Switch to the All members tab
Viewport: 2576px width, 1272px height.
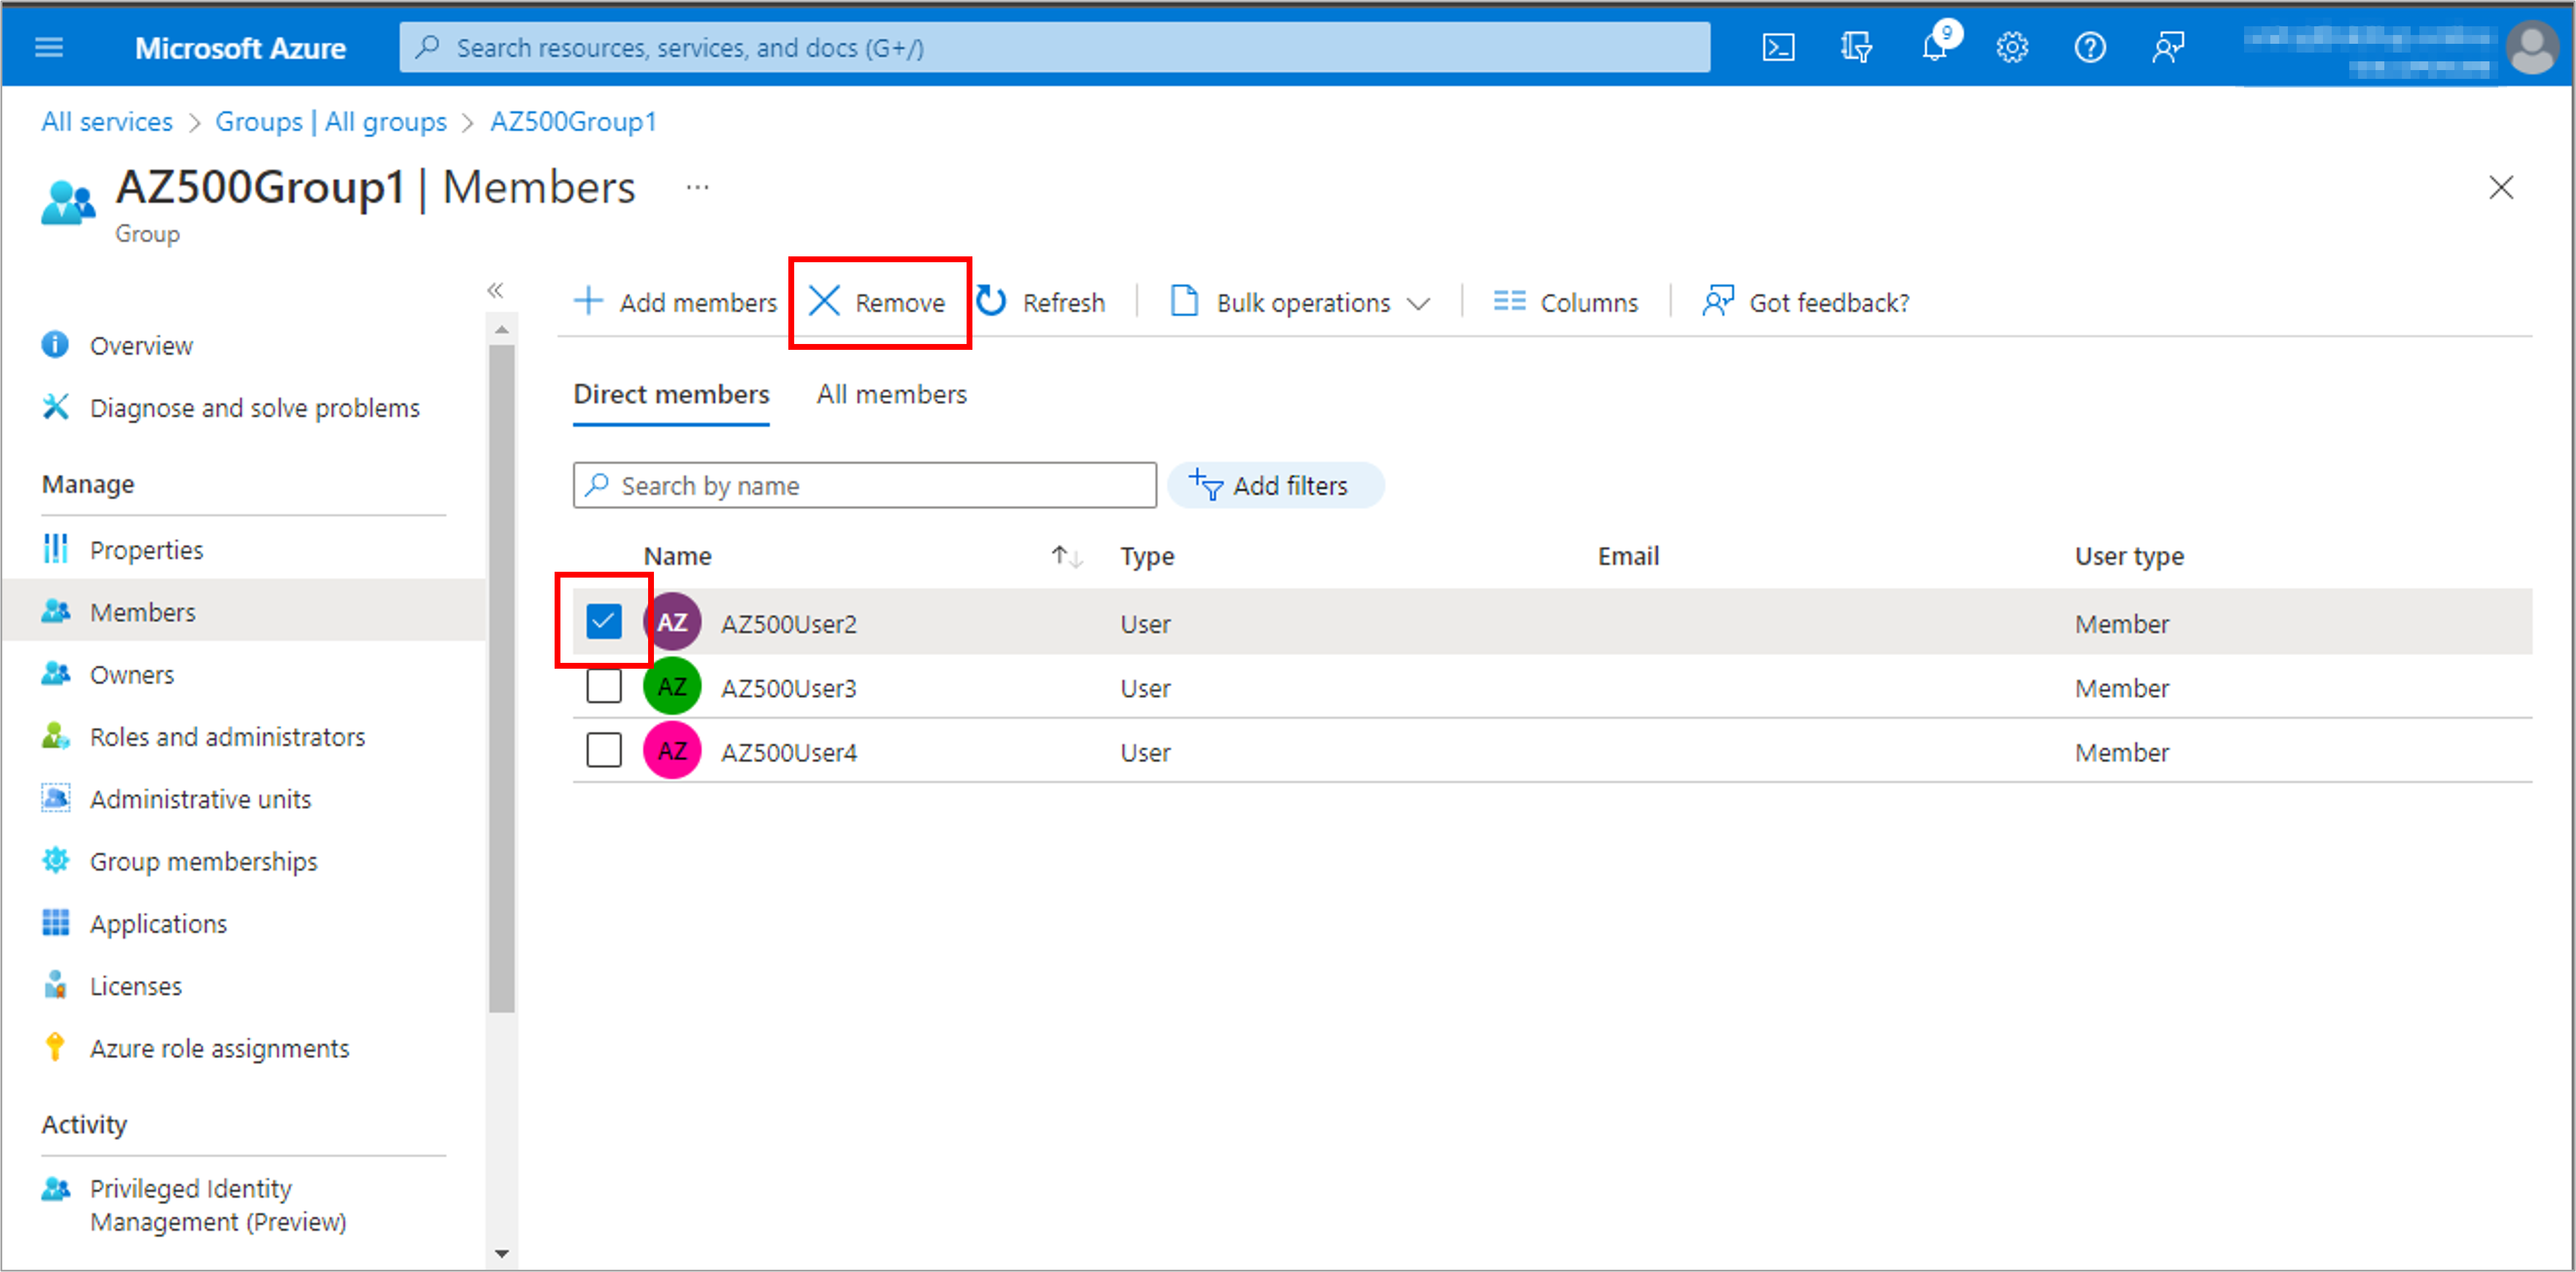(x=891, y=396)
